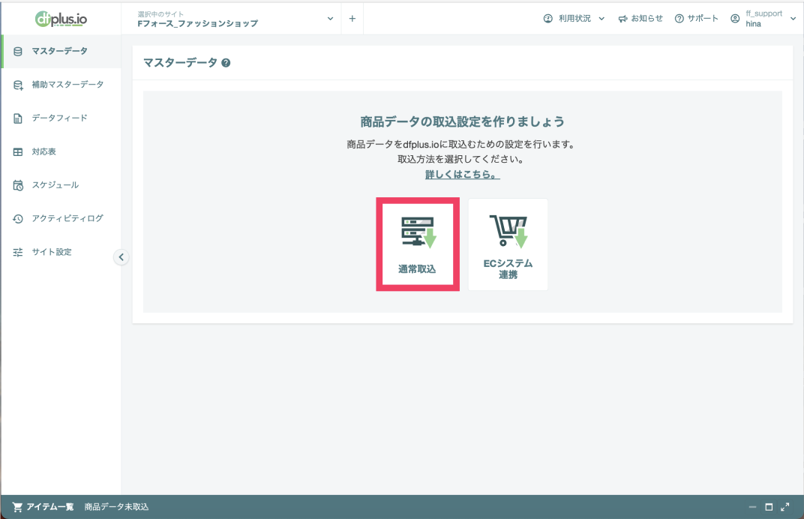The image size is (804, 519).
Task: Click the 通常取込 server download icon
Action: click(x=418, y=232)
